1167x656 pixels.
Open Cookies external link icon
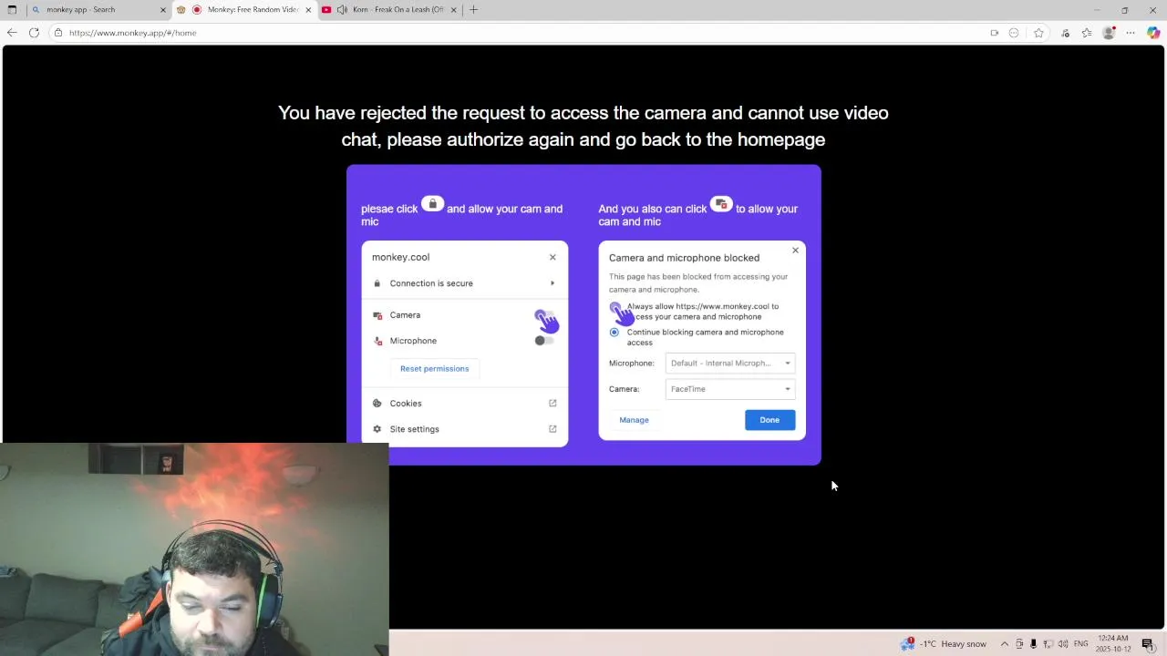click(553, 403)
